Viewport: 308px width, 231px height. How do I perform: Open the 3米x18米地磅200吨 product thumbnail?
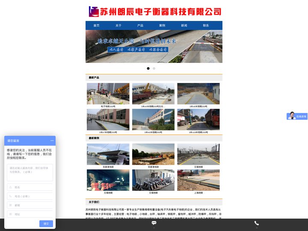pos(198,120)
